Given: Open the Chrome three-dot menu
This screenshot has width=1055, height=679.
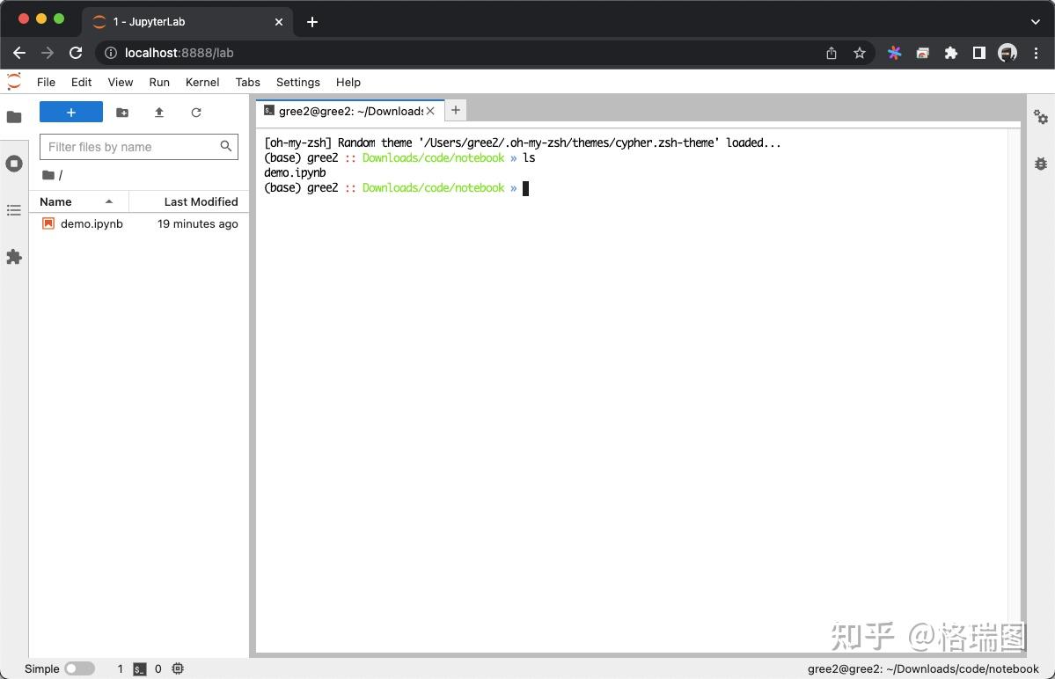Looking at the screenshot, I should (1036, 53).
